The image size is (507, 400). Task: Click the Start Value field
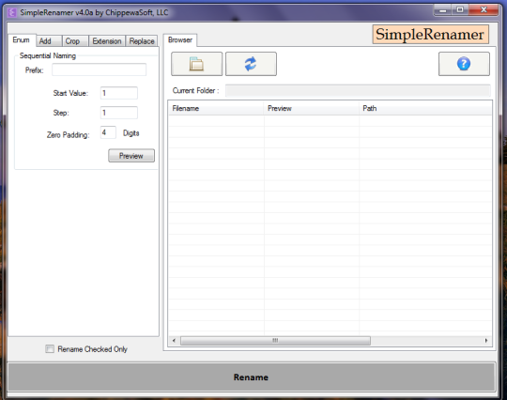(x=119, y=93)
